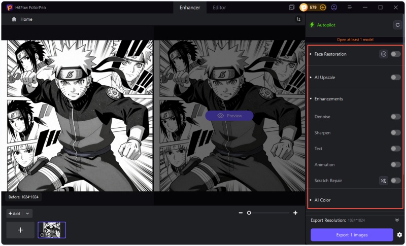Click Export 1 images button

(x=352, y=235)
